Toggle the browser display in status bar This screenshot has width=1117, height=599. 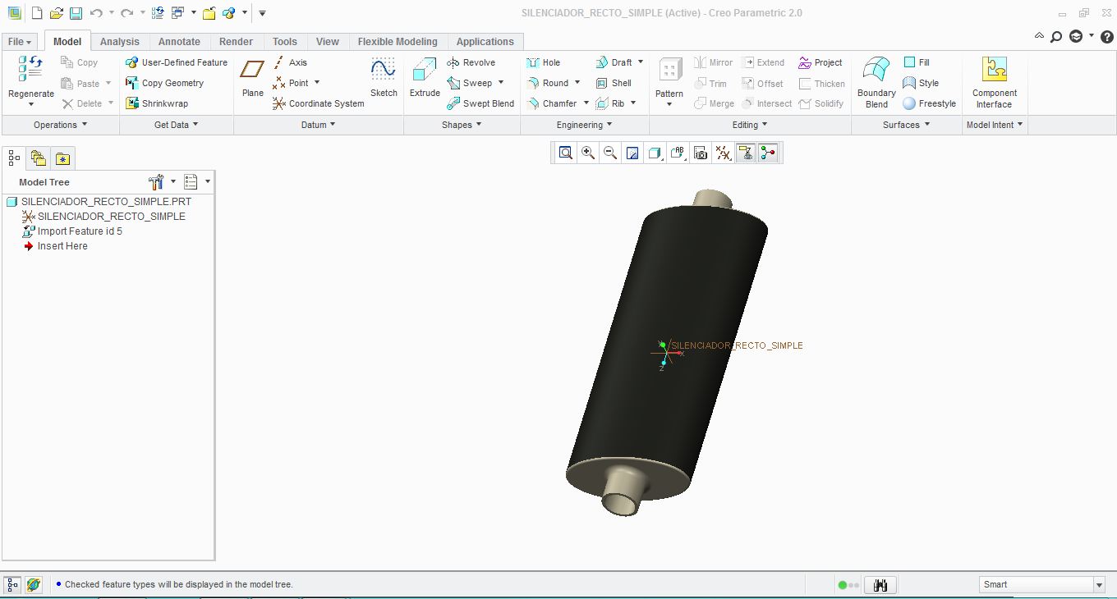click(34, 585)
